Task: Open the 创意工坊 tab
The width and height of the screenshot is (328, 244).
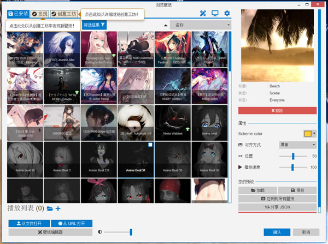Action: tap(64, 14)
